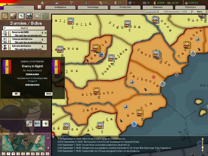Image resolution: width=208 pixels, height=156 pixels.
Task: Click Goto in the General Staff Briefing
Action: 49,94
